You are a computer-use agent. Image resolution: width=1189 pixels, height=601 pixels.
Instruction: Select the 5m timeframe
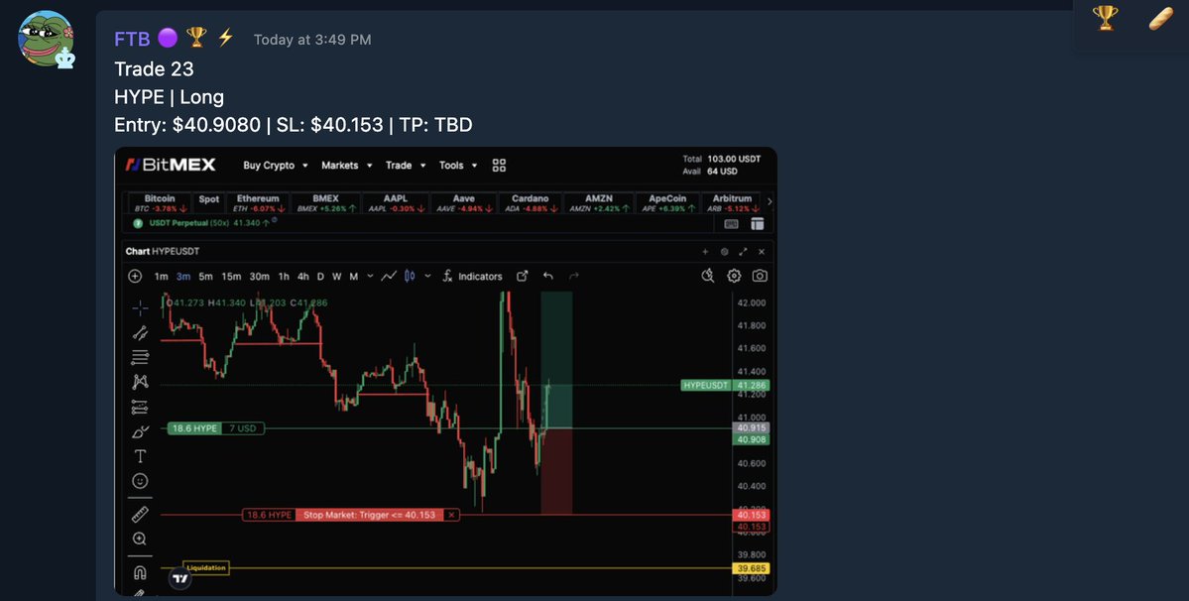pyautogui.click(x=205, y=277)
